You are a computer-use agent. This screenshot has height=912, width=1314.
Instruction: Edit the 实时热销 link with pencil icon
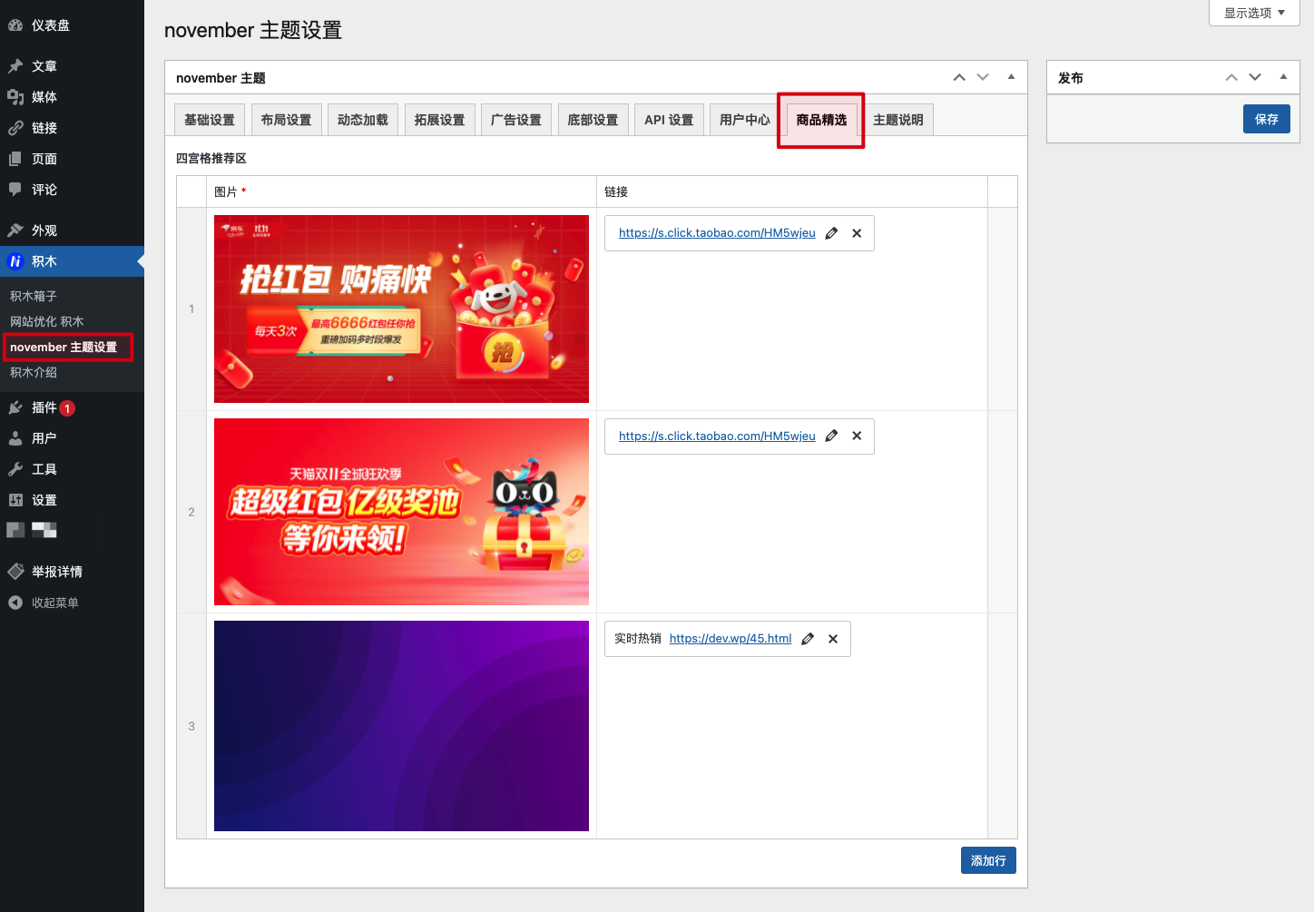[808, 639]
